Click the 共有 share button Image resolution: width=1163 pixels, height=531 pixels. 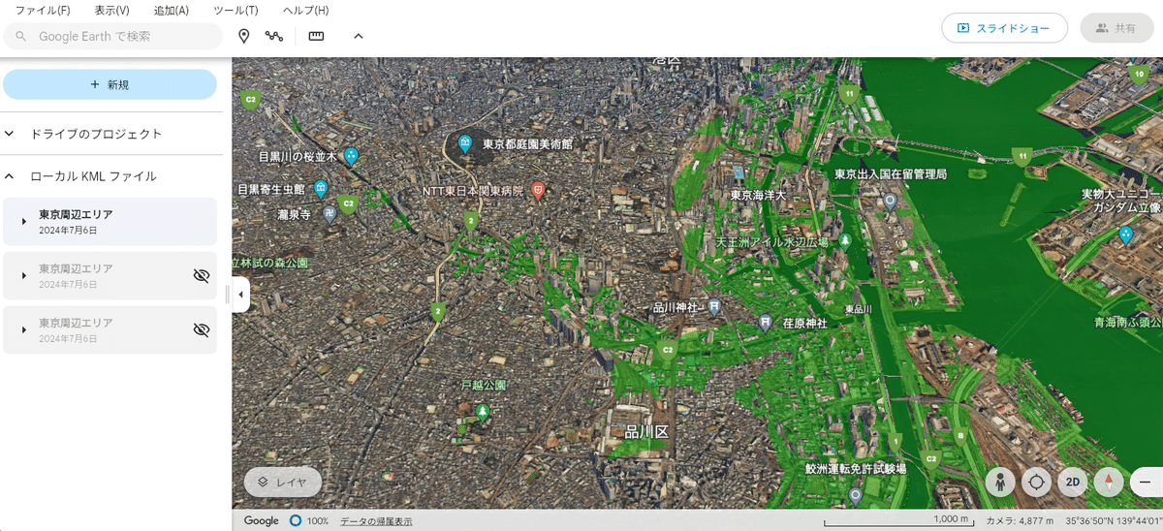1116,28
